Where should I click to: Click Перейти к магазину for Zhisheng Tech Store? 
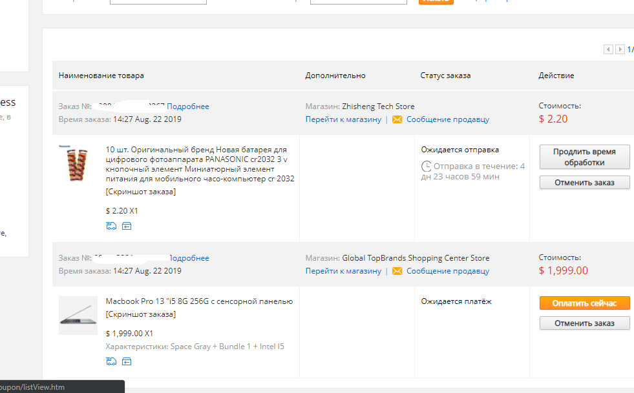(343, 119)
